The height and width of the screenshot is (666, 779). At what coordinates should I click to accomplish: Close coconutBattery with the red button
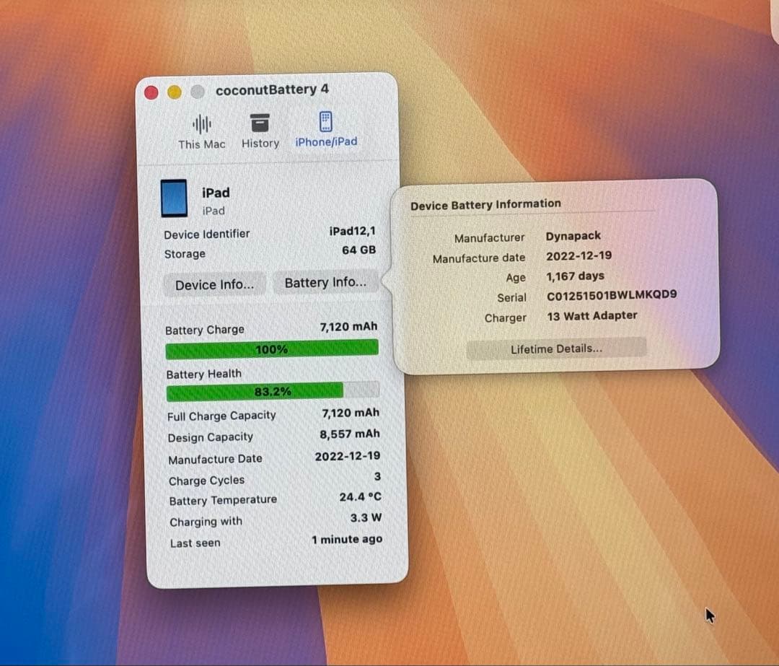coord(151,92)
